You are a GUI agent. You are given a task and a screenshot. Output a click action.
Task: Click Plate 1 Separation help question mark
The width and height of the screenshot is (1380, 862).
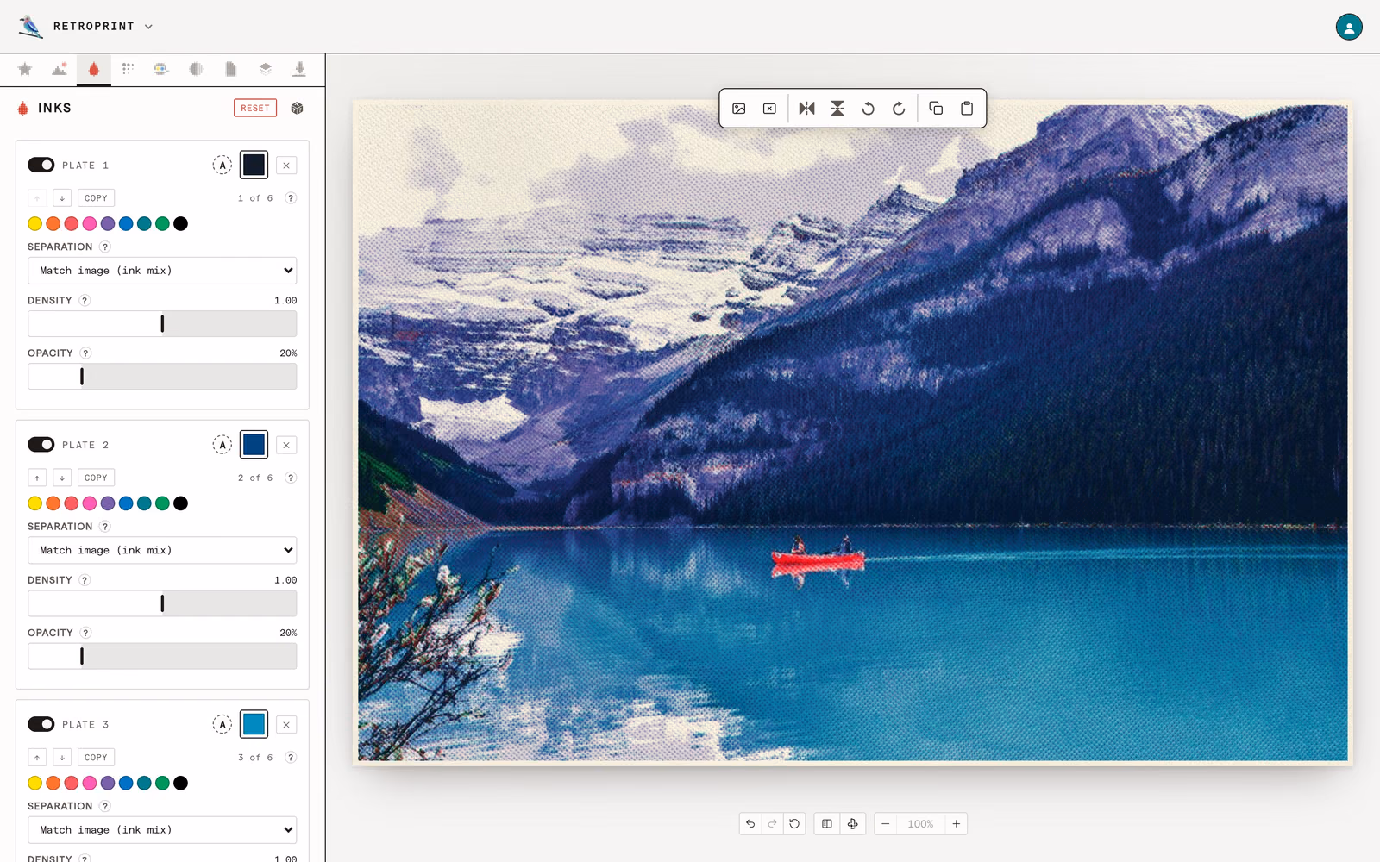(x=105, y=247)
